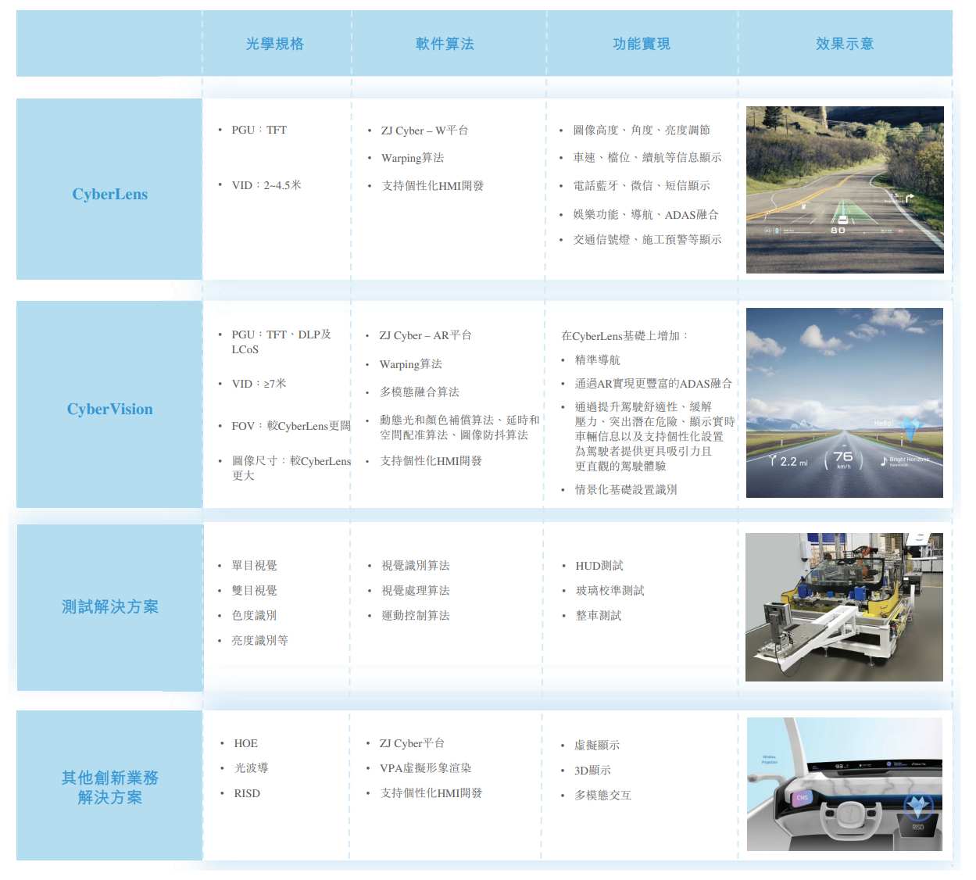Select the 效果示意 column header
Viewport: 976px width, 880px height.
pyautogui.click(x=845, y=45)
